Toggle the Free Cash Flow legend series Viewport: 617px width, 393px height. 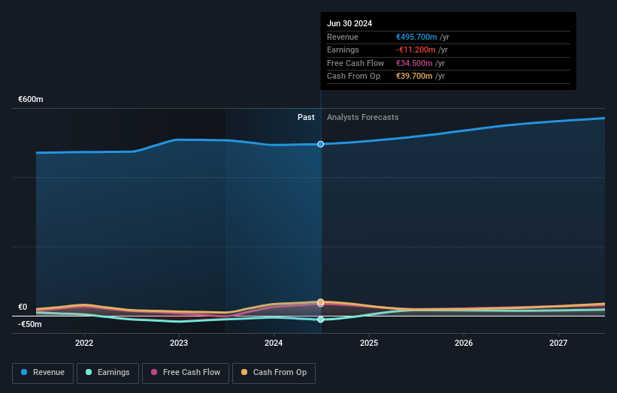[186, 373]
